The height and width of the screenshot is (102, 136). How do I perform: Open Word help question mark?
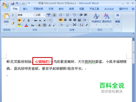tap(133, 9)
